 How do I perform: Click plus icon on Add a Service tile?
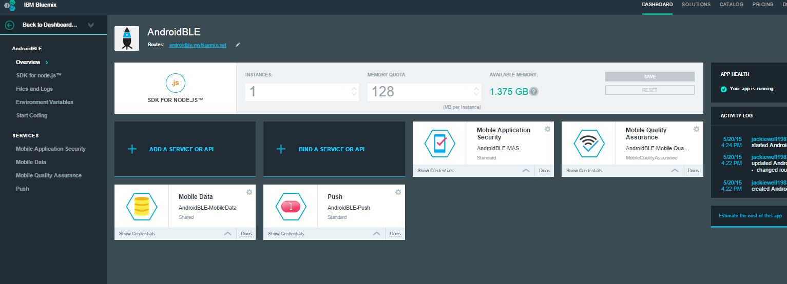tap(132, 149)
